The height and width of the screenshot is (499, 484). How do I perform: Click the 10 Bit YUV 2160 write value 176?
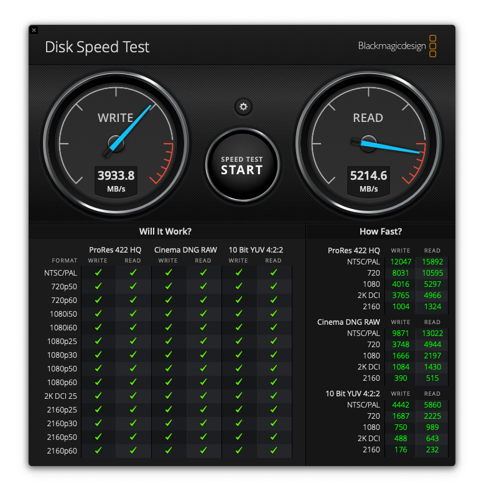coord(401,450)
